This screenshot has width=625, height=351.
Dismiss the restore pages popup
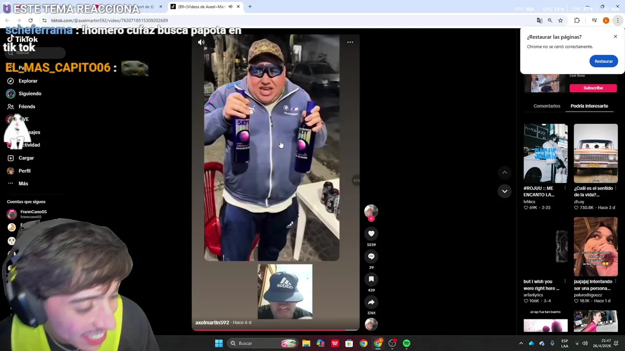tap(615, 37)
